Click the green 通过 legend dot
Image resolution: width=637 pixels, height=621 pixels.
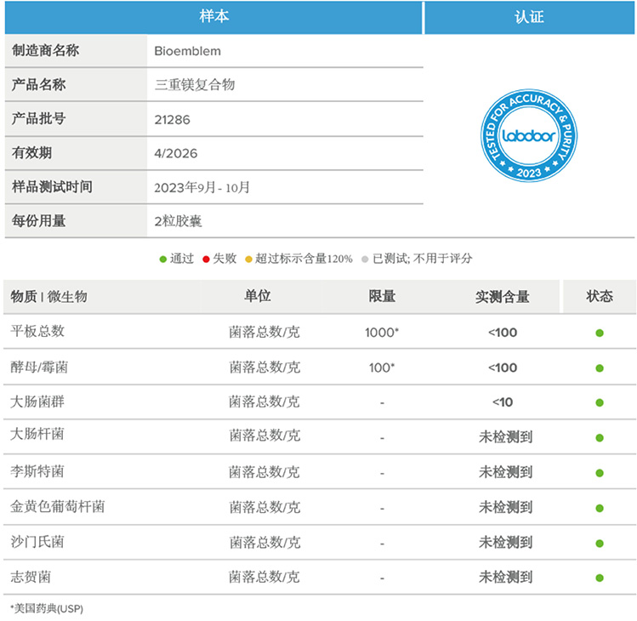(x=163, y=259)
